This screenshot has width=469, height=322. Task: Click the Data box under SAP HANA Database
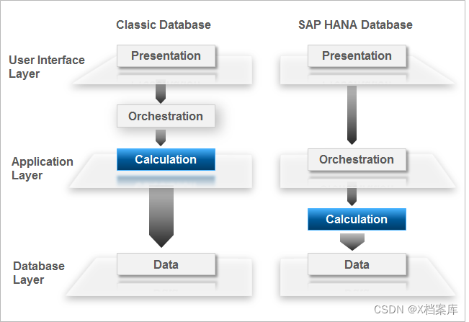(357, 264)
